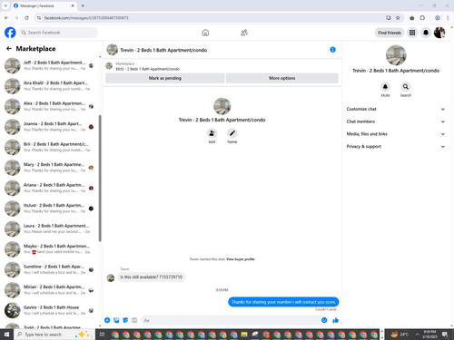Click the conversation information icon
The image size is (454, 340).
pos(332,50)
